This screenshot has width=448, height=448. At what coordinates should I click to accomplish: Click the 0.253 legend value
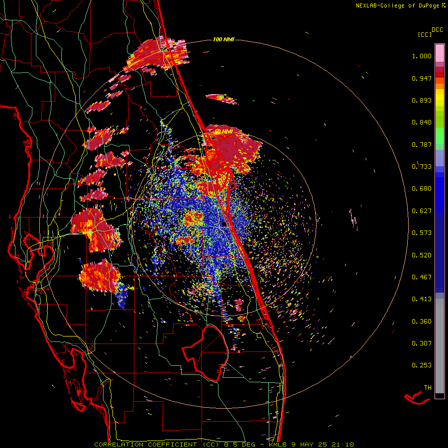tap(422, 365)
